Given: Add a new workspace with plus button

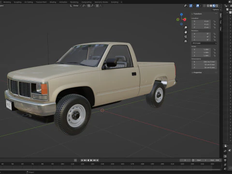Looking at the screenshot, I should 121,2.
